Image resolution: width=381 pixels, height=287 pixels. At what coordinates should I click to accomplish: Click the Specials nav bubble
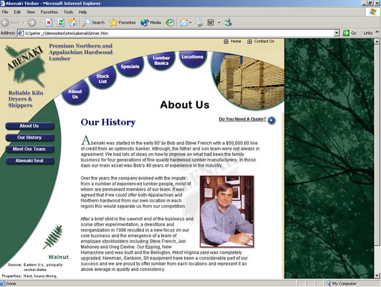[x=130, y=66]
